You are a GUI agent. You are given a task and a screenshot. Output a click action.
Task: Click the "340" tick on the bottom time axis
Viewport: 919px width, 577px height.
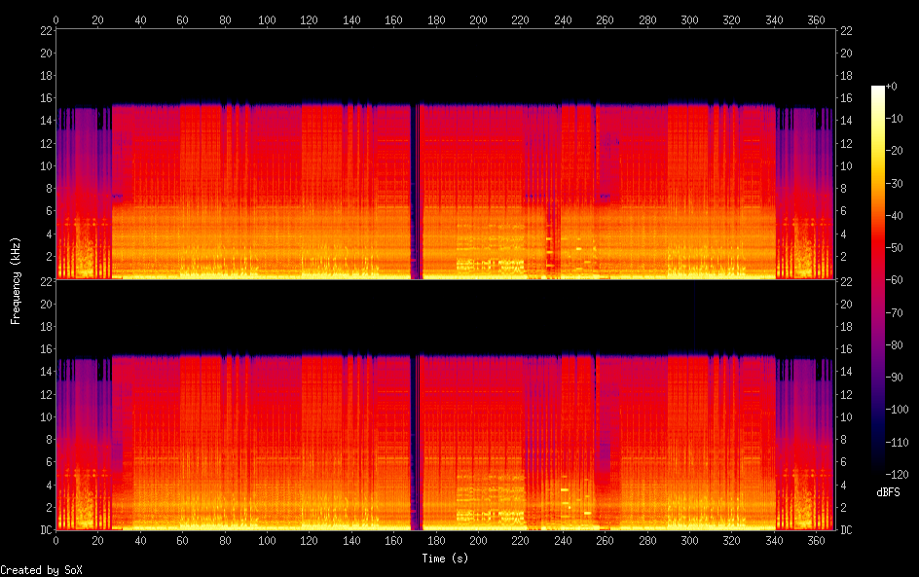pyautogui.click(x=774, y=540)
